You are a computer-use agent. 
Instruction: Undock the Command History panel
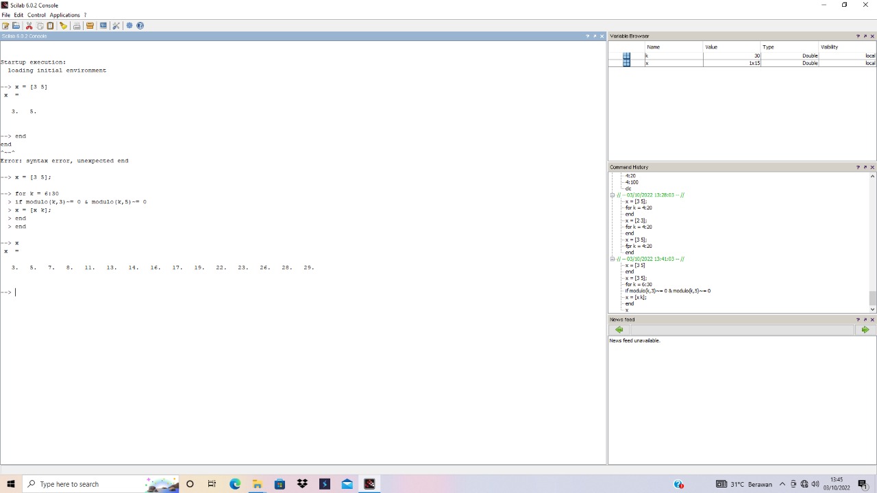[x=865, y=167]
